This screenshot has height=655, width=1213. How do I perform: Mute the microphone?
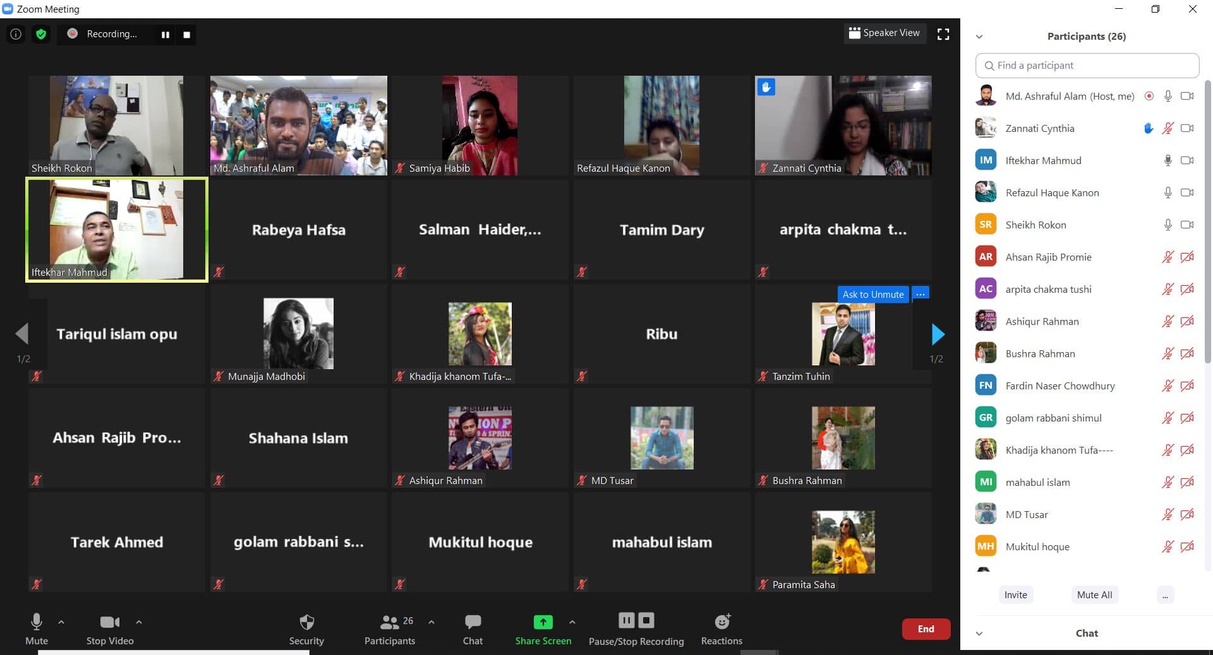pos(37,623)
